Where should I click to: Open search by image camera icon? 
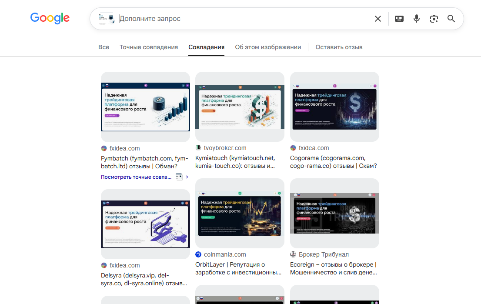click(434, 19)
